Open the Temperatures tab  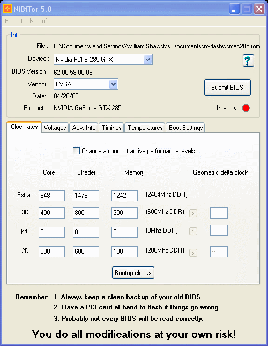[x=145, y=128]
